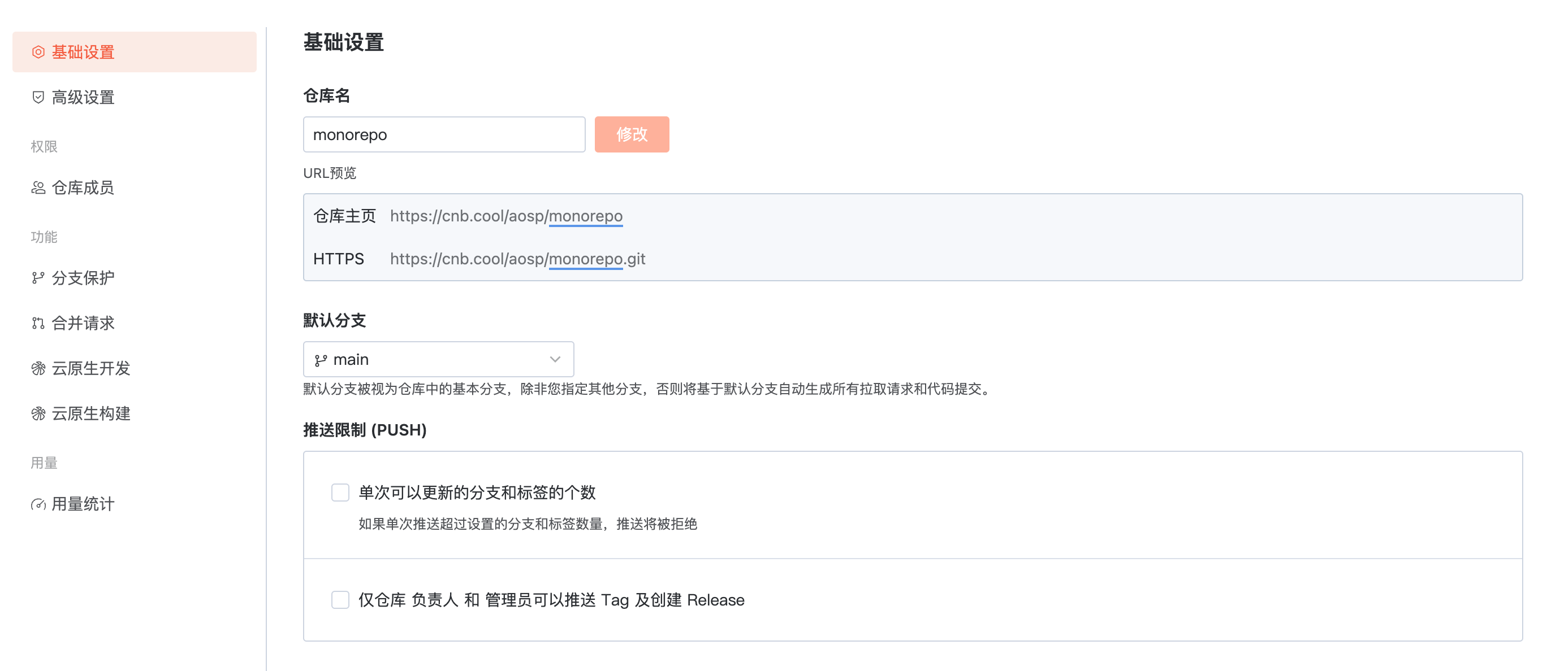
Task: Select 合并请求 in the sidebar
Action: pos(135,323)
